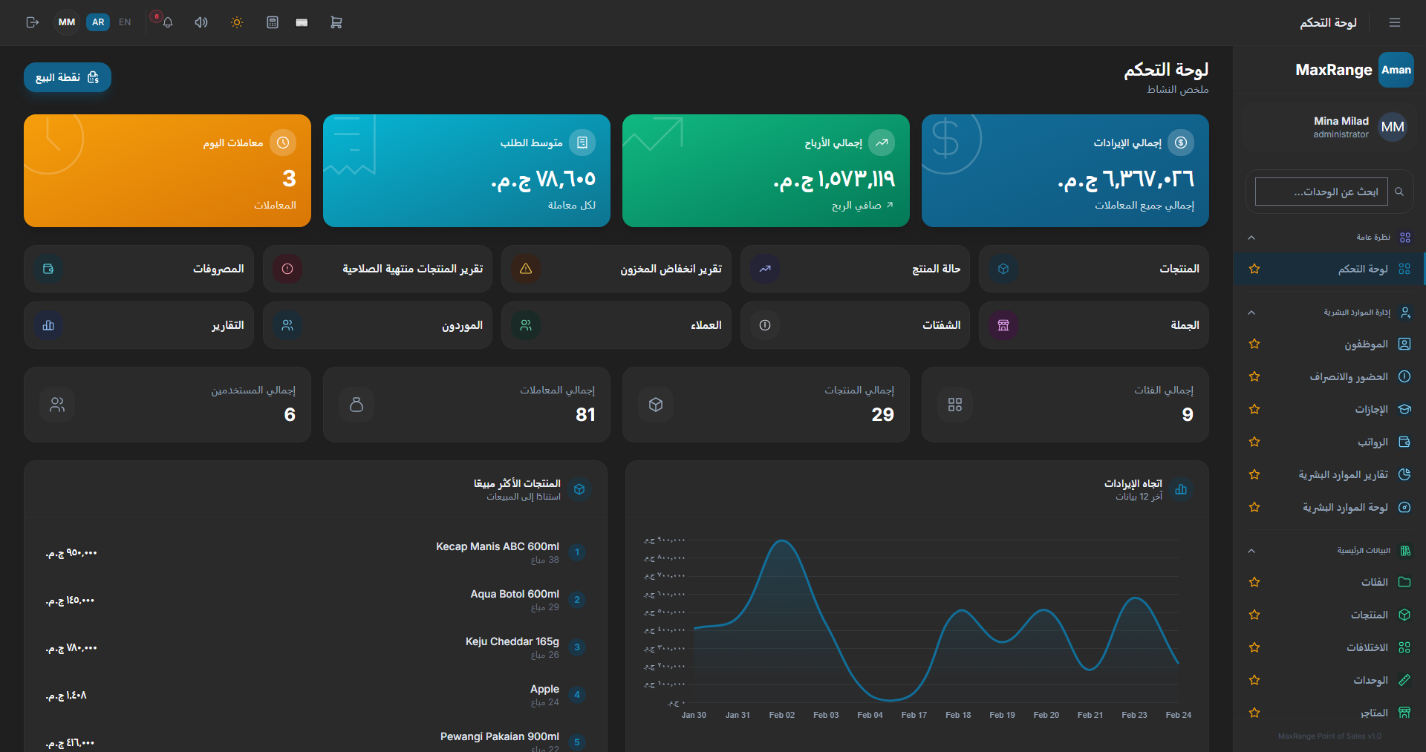The image size is (1426, 752).
Task: Click the search magnifier icon in sidebar
Action: 1399,192
